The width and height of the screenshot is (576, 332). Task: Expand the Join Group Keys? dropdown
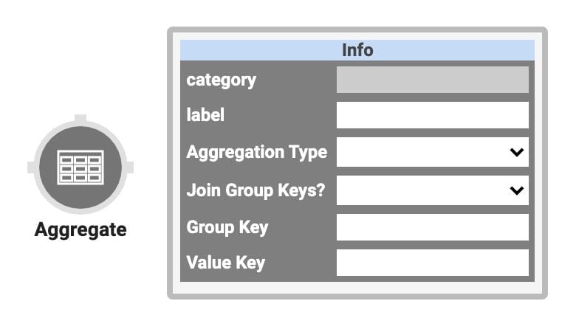[432, 190]
